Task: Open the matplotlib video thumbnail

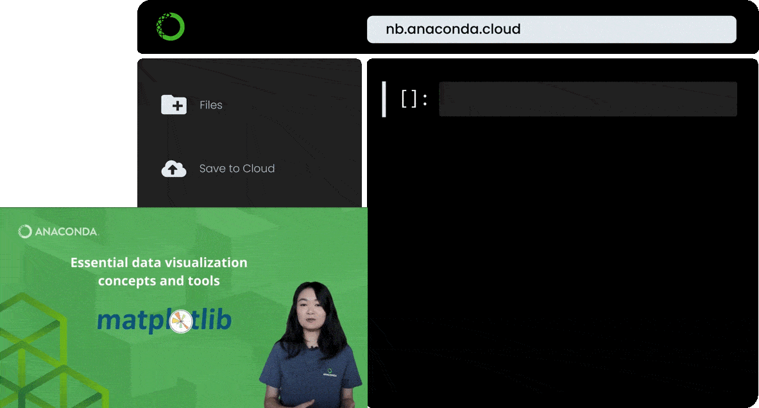Action: pos(183,307)
